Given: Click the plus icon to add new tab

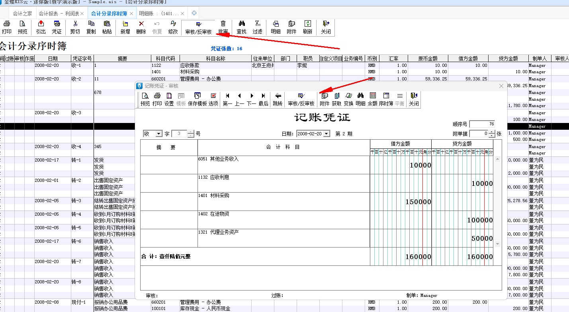Looking at the screenshot, I should [194, 13].
